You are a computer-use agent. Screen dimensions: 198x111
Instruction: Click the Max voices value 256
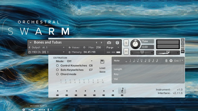(98, 47)
